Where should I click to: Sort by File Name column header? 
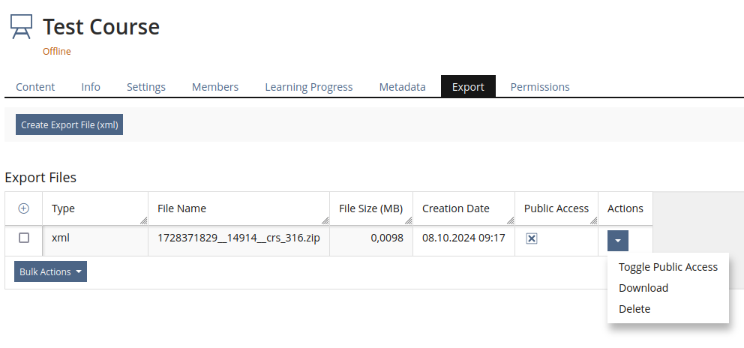tap(181, 208)
